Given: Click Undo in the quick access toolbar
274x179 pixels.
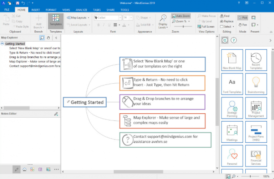Looking at the screenshot, I should tap(23, 3).
